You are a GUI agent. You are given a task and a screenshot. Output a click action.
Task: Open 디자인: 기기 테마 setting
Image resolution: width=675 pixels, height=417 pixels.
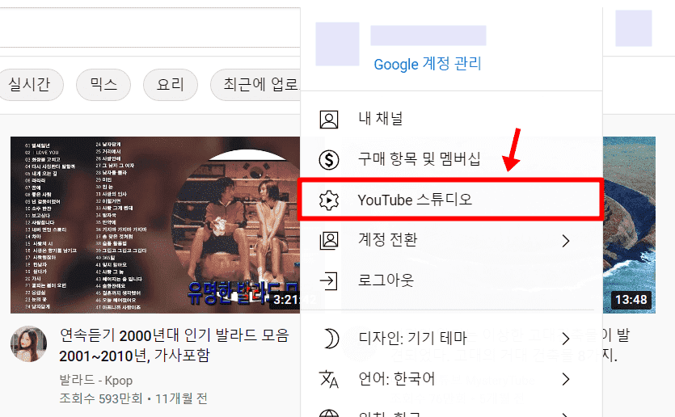click(451, 339)
